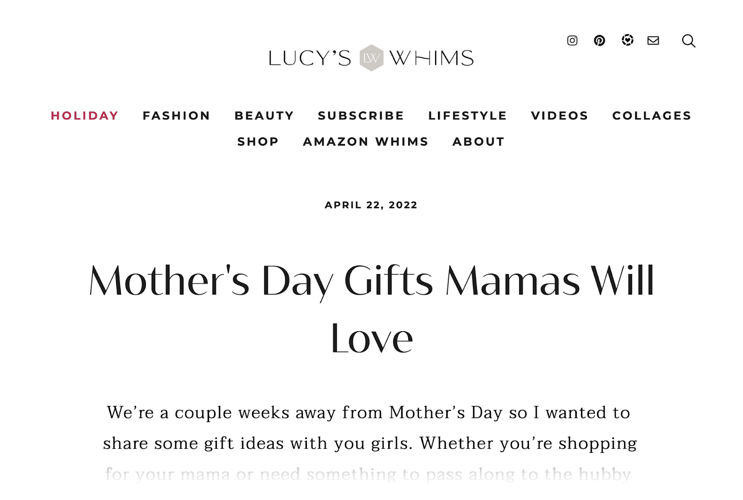The width and height of the screenshot is (743, 500).
Task: Click the APRIL 22, 2022 date link
Action: point(371,205)
